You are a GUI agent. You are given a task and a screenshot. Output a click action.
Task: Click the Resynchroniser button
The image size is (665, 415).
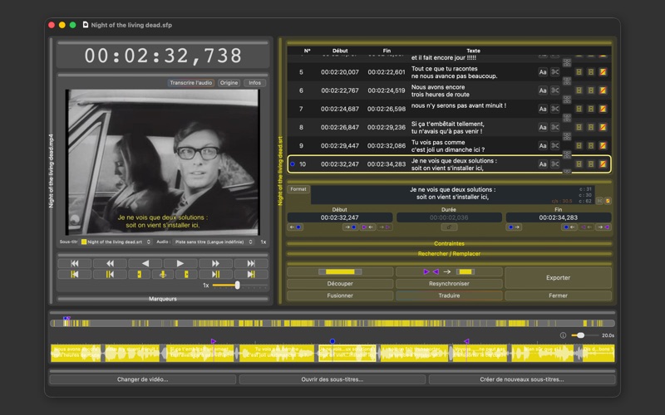click(x=449, y=284)
